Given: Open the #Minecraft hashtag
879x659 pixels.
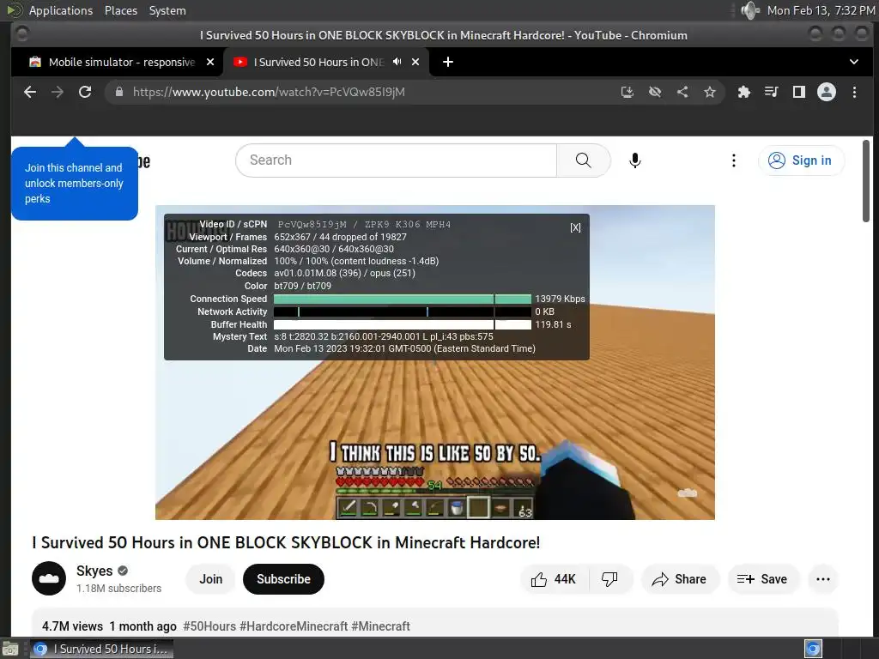Looking at the screenshot, I should click(x=380, y=626).
